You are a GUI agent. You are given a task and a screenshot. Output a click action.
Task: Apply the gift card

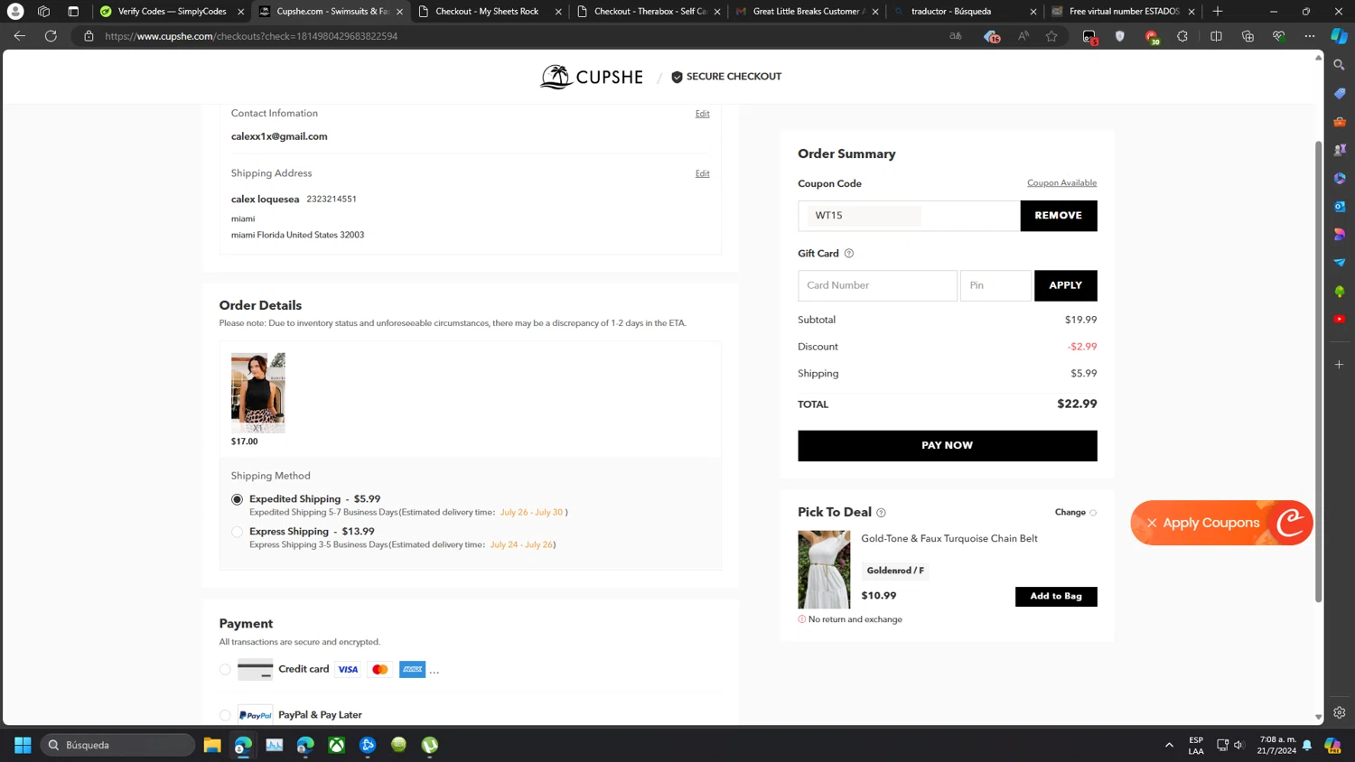(1066, 285)
